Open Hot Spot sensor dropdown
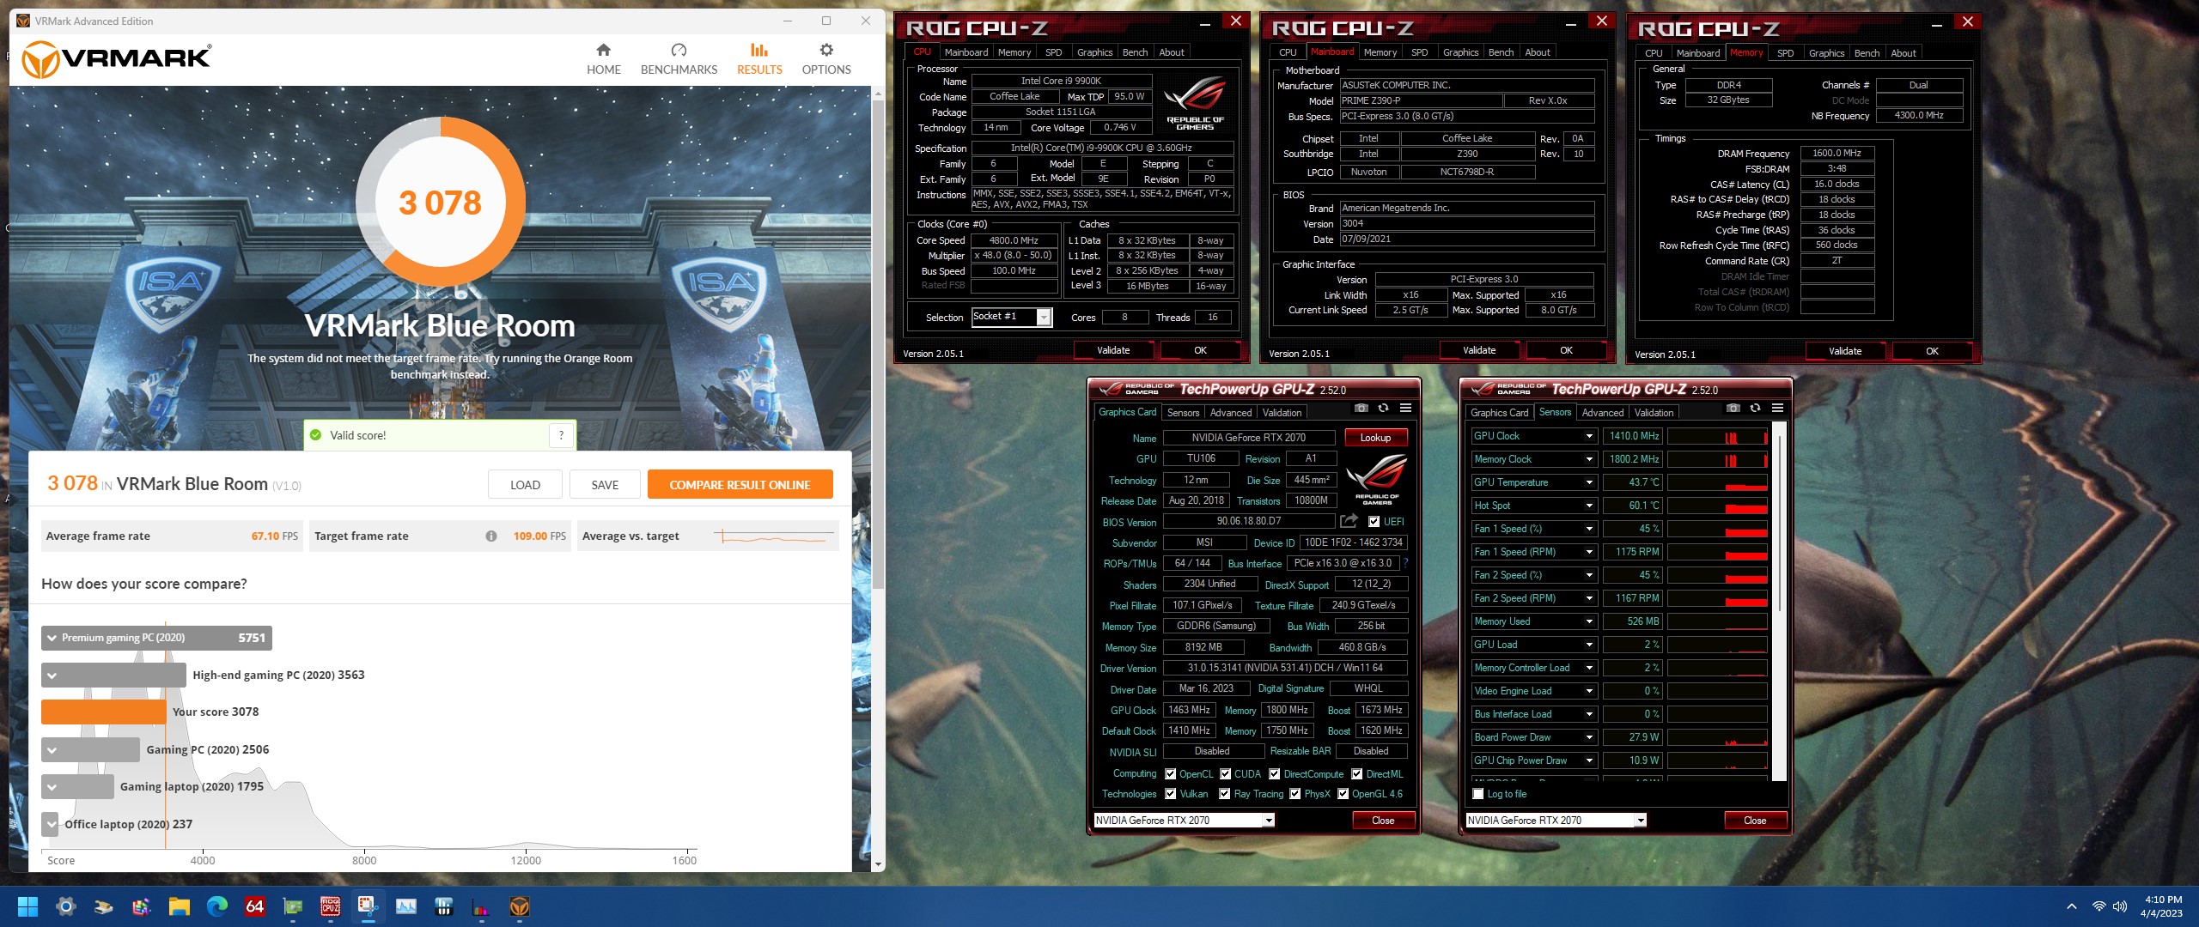Image resolution: width=2199 pixels, height=927 pixels. [x=1589, y=506]
